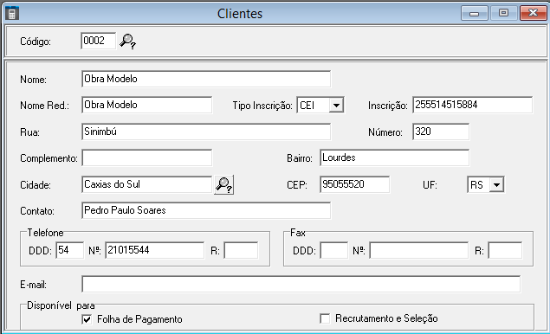Viewport: 550px width, 334px height.
Task: Enable the Folha de Pagamento checkbox
Action: [x=87, y=319]
